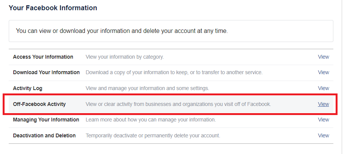Click the info box about downloading your information

click(171, 31)
